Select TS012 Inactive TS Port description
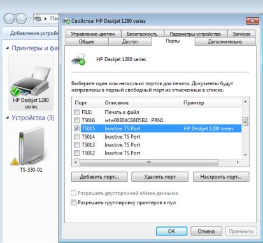Viewport: 263px width, 243px height. (122, 153)
